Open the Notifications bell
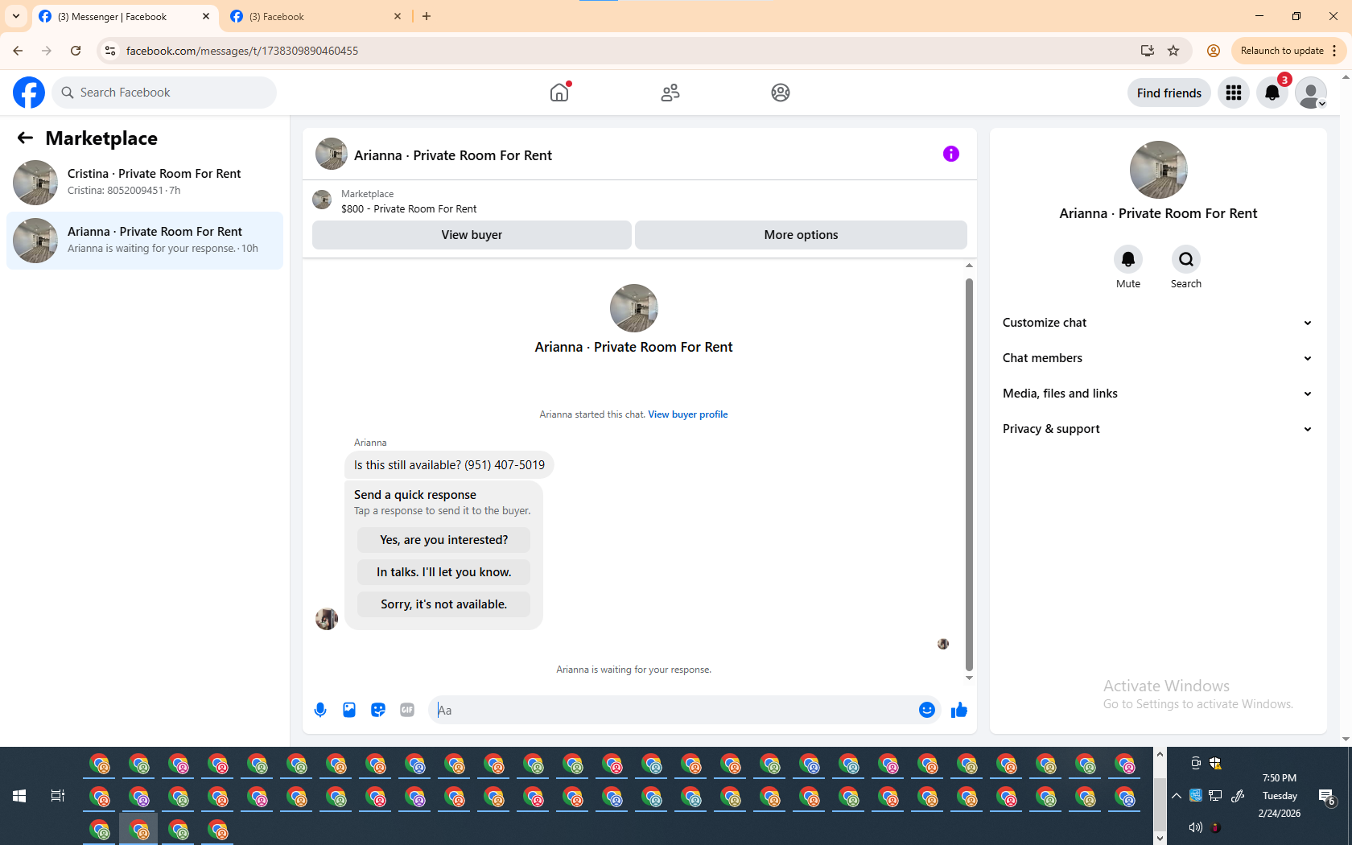This screenshot has height=845, width=1352. pos(1272,93)
